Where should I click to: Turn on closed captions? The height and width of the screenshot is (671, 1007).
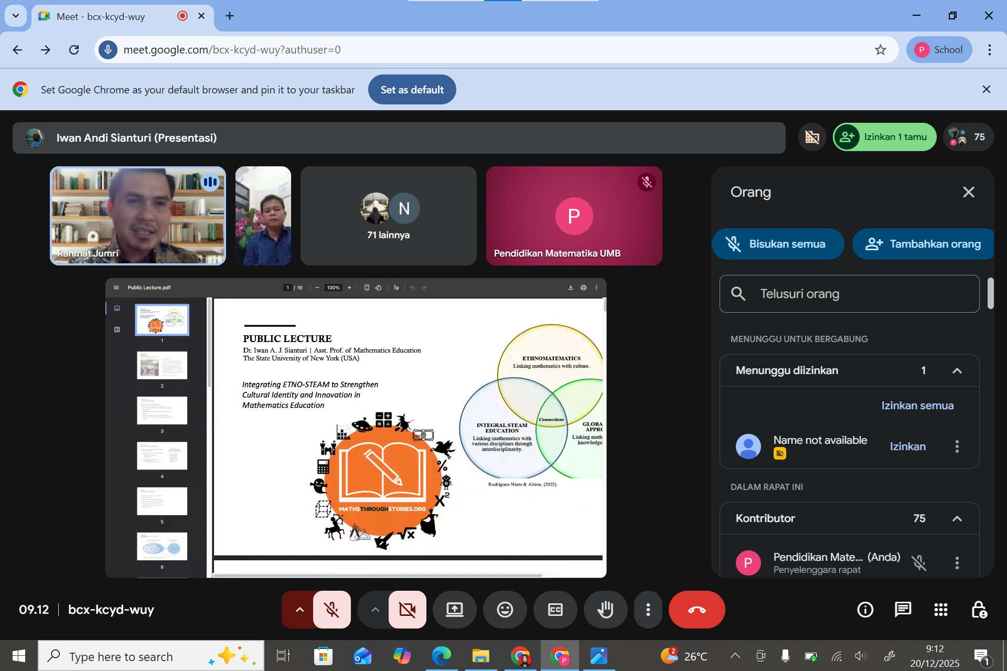tap(555, 610)
